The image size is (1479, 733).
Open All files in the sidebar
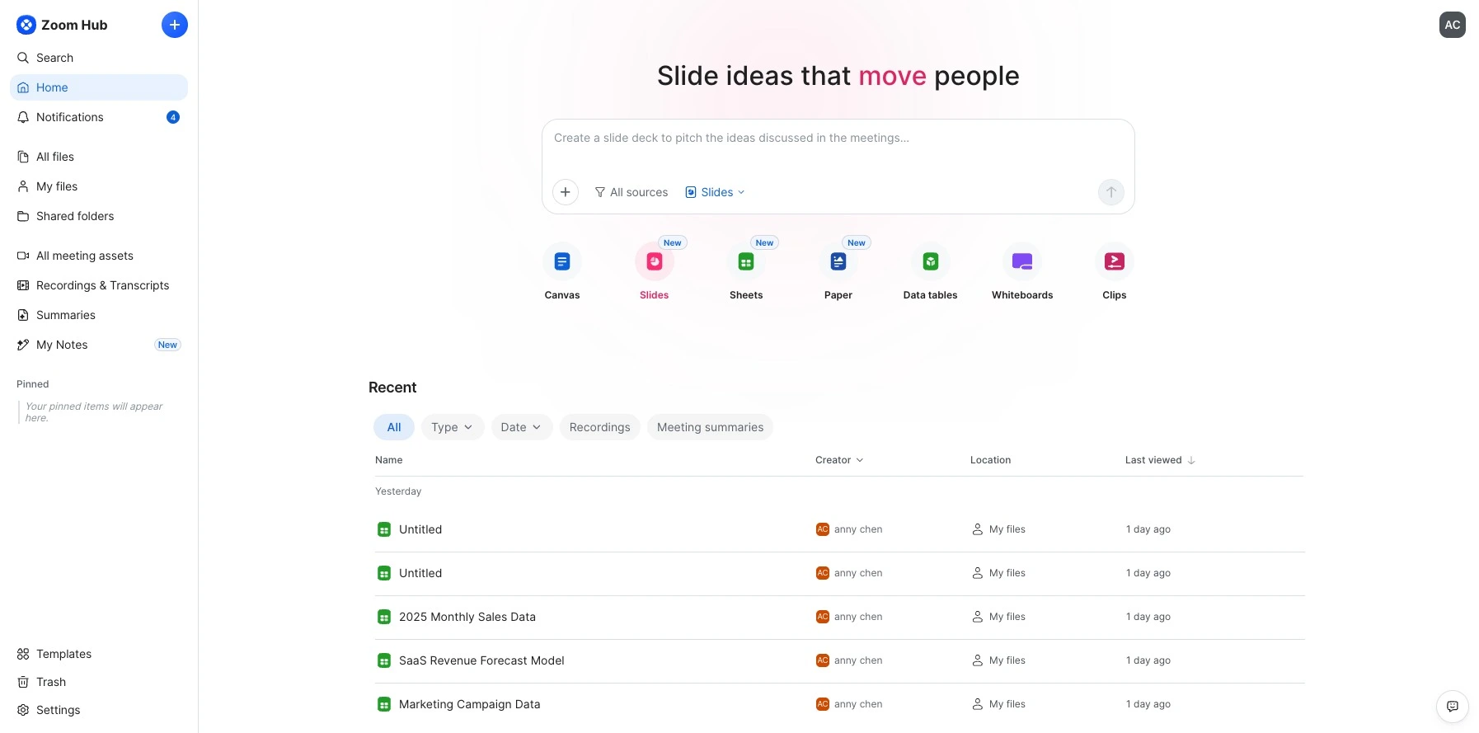pos(99,157)
